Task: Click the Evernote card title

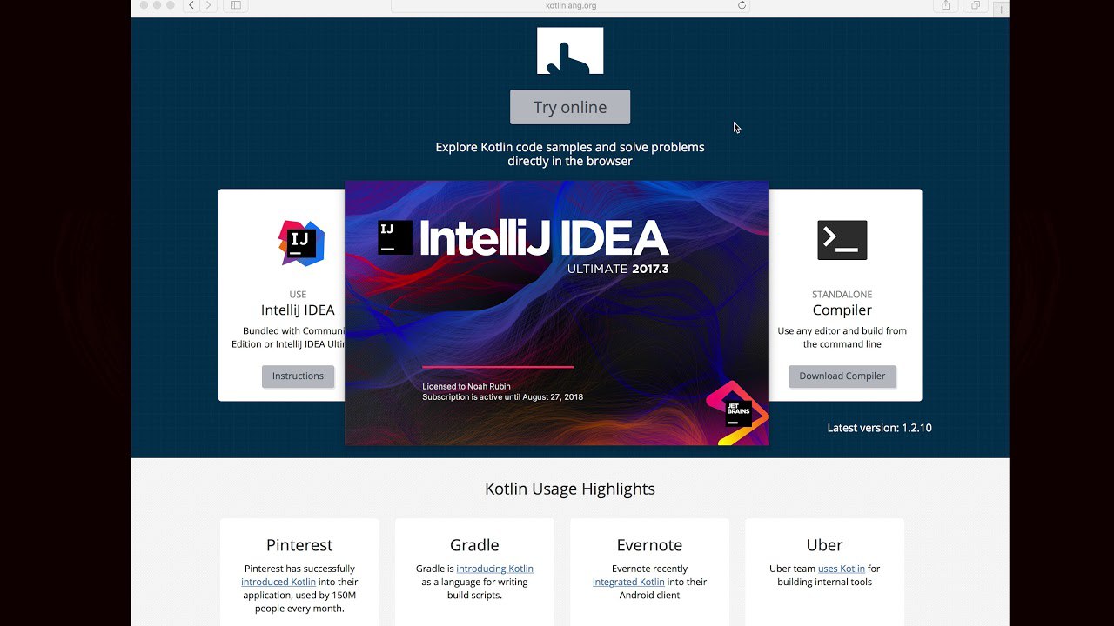Action: click(649, 545)
